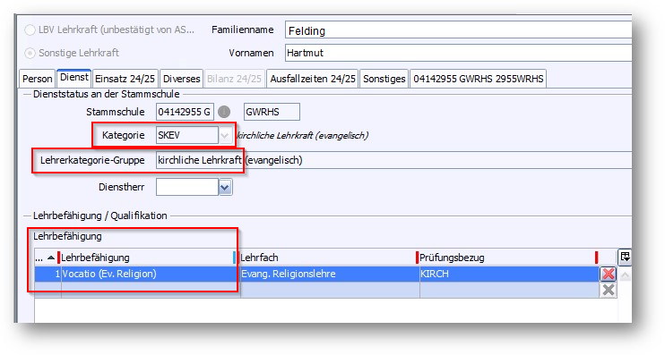665x355 pixels.
Task: Click the info icon next to Stammschule
Action: click(x=224, y=112)
